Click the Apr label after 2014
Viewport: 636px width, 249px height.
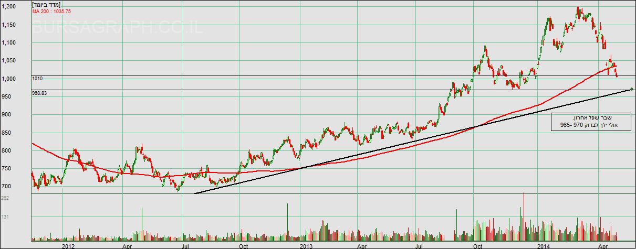tap(603, 245)
